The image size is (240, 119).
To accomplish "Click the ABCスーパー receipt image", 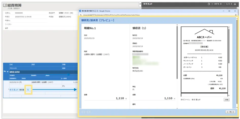I will (x=204, y=61).
